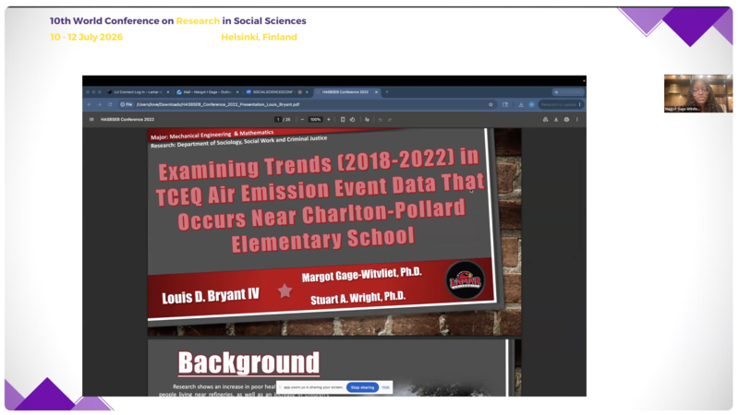This screenshot has height=415, width=739.
Task: Go forward with browser forward arrow
Action: click(x=100, y=104)
